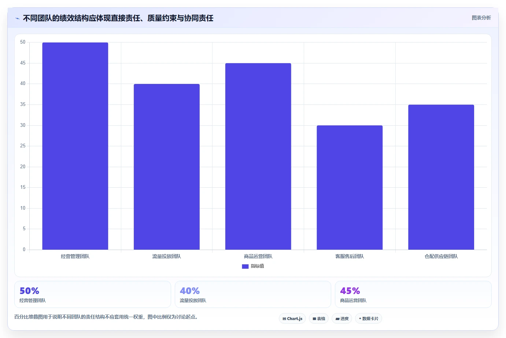Open the 45% 商品运营团队 data card
This screenshot has height=338, width=506.
[x=413, y=294]
